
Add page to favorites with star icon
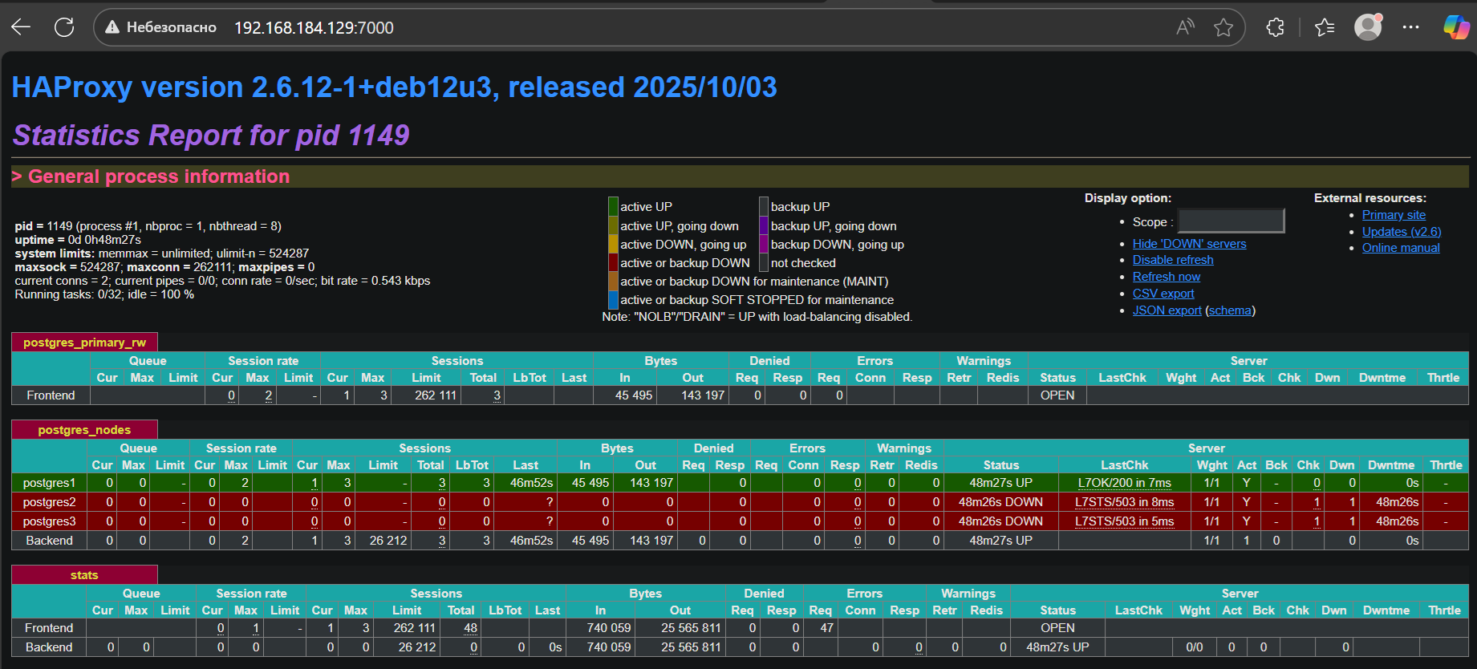pyautogui.click(x=1223, y=28)
